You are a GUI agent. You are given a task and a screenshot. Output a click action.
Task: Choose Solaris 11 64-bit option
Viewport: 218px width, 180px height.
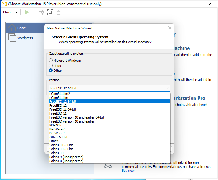(109, 145)
